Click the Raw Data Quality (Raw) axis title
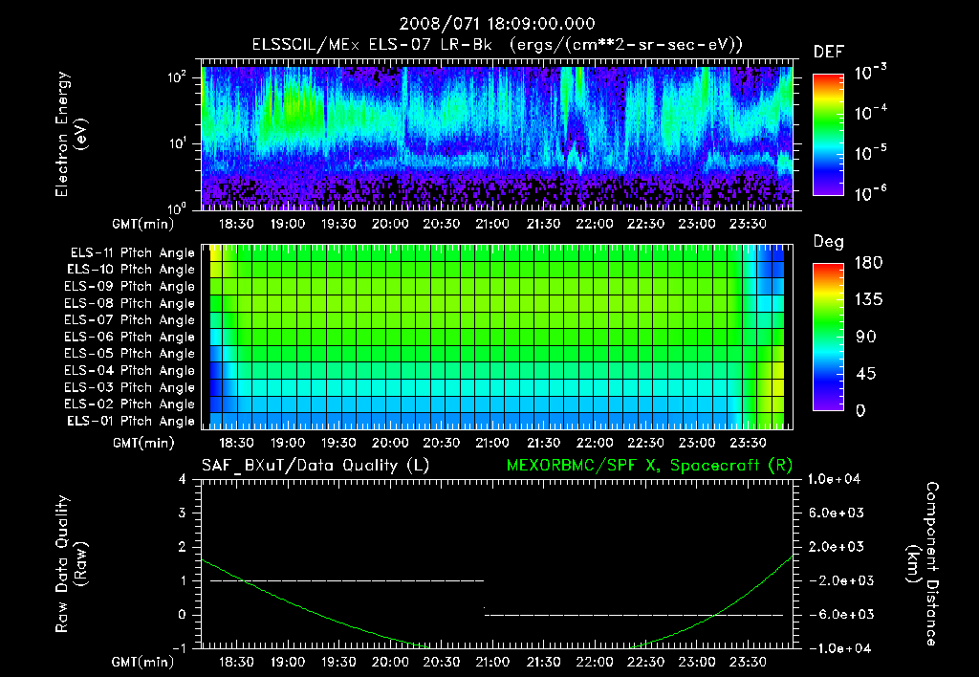The height and width of the screenshot is (677, 979). 71,564
